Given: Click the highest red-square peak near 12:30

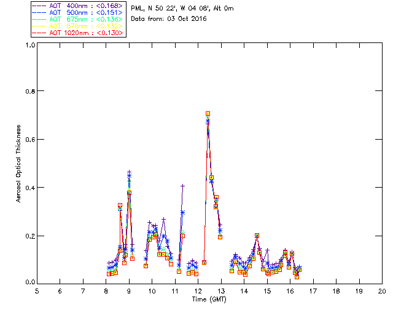Looking at the screenshot, I should (208, 114).
